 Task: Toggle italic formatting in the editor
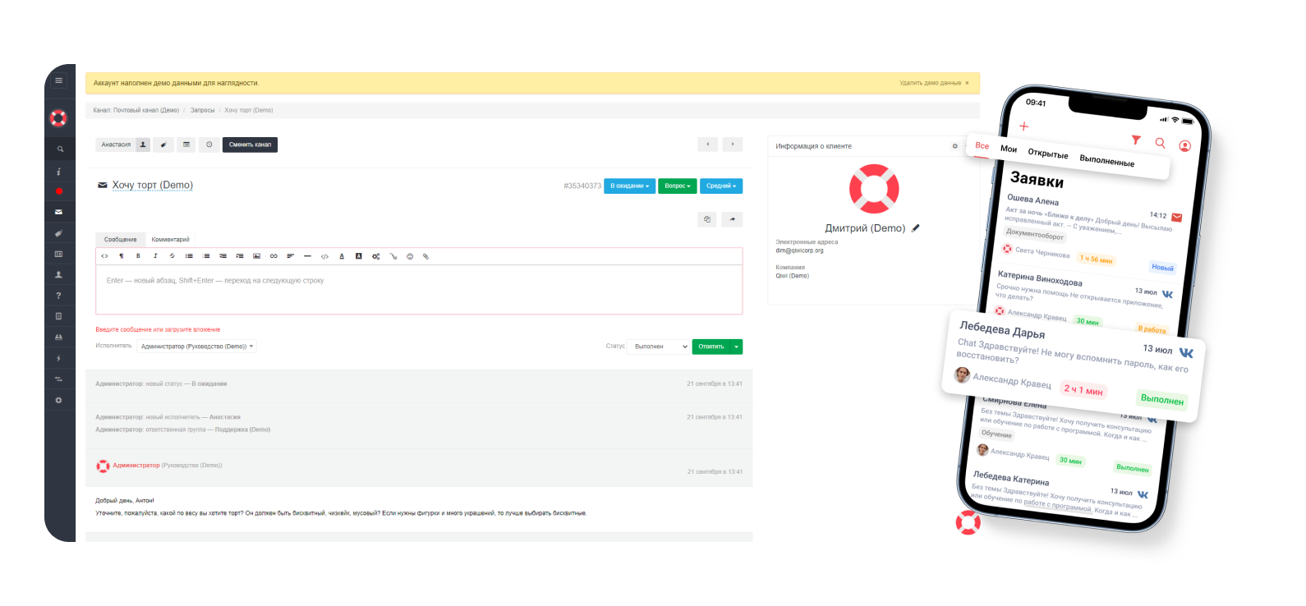click(x=155, y=256)
